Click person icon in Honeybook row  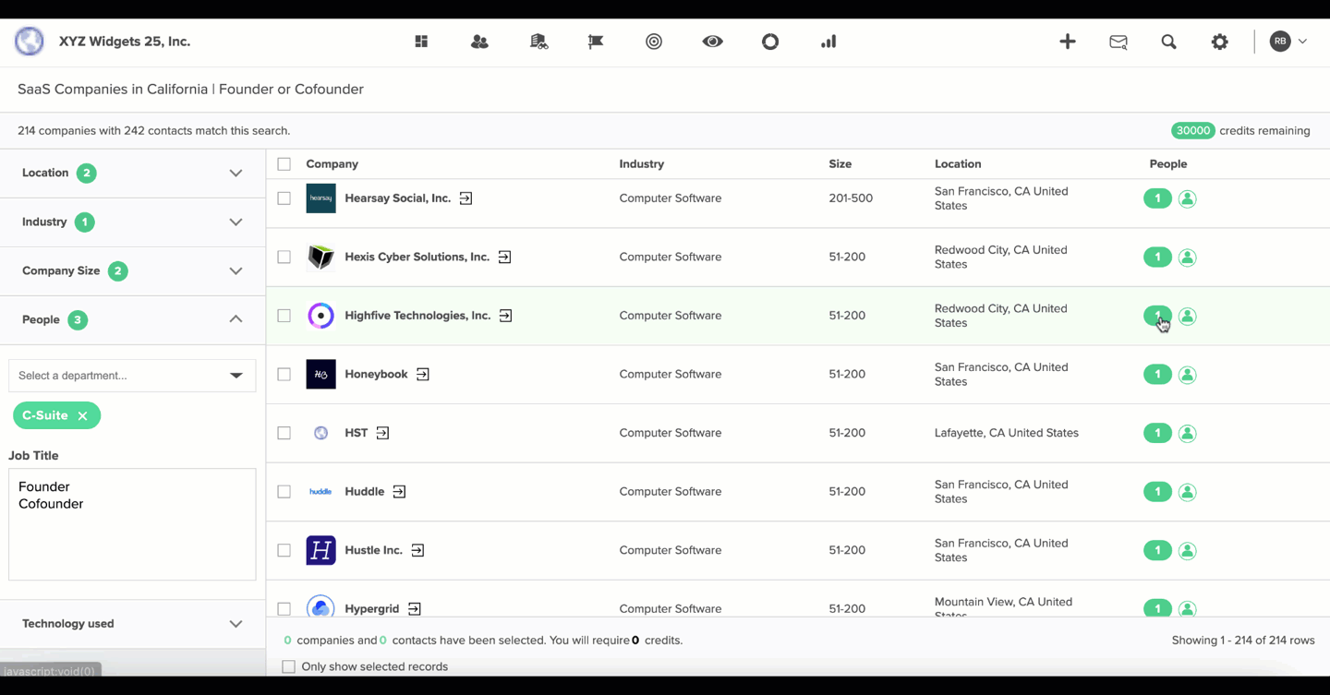click(1188, 375)
